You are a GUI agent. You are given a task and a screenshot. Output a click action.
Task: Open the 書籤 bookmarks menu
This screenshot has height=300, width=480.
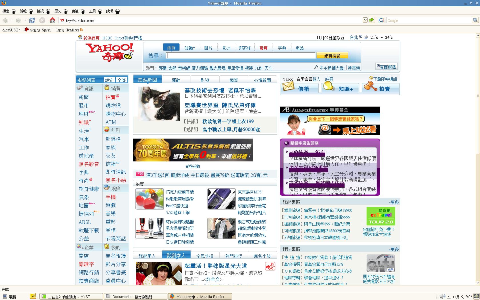coord(75,11)
